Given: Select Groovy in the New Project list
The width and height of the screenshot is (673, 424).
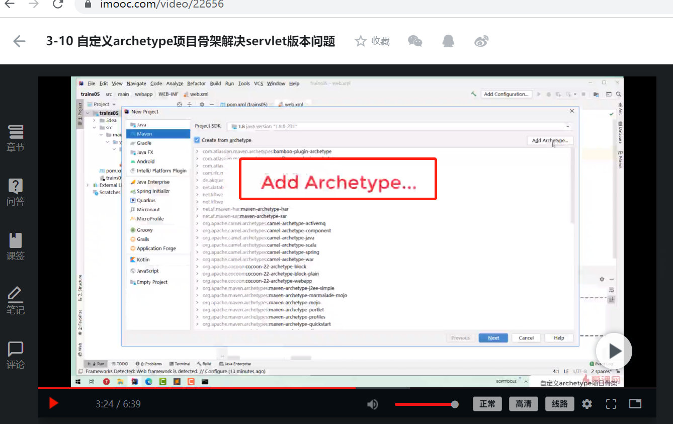Looking at the screenshot, I should pos(158,230).
